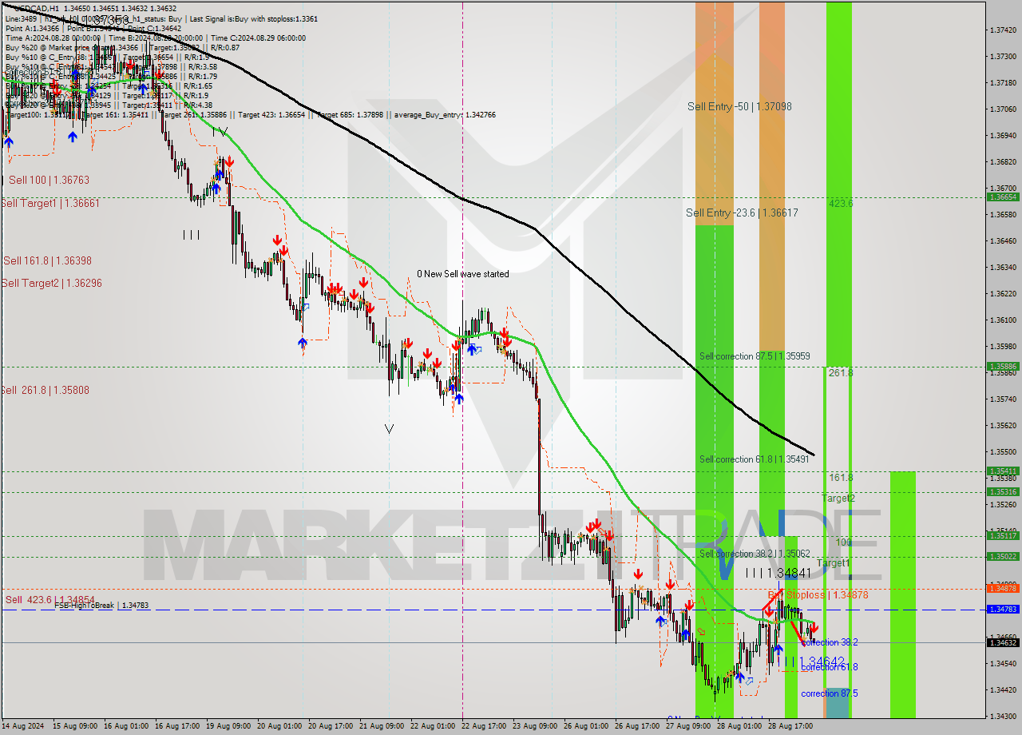
Task: Click the '26 Aug 01:00' time label
Action: tap(587, 726)
